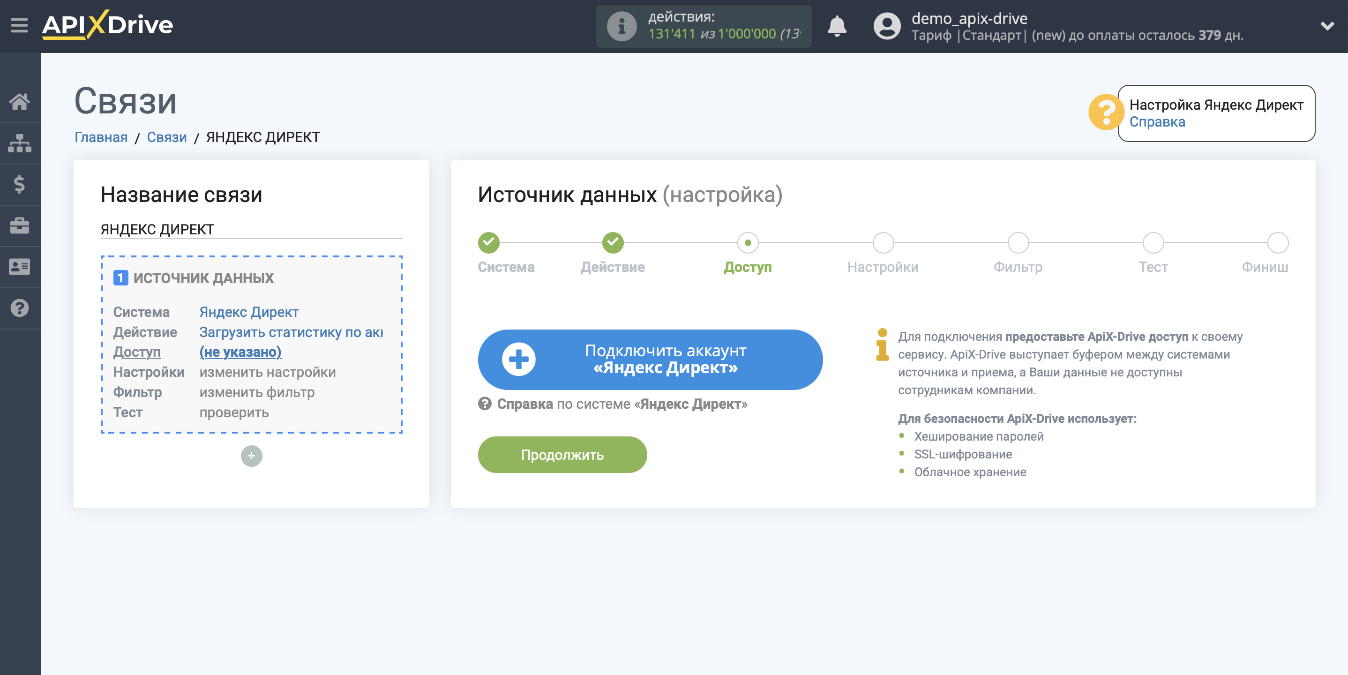Select the Доступ step circle
The height and width of the screenshot is (675, 1348).
coord(748,242)
